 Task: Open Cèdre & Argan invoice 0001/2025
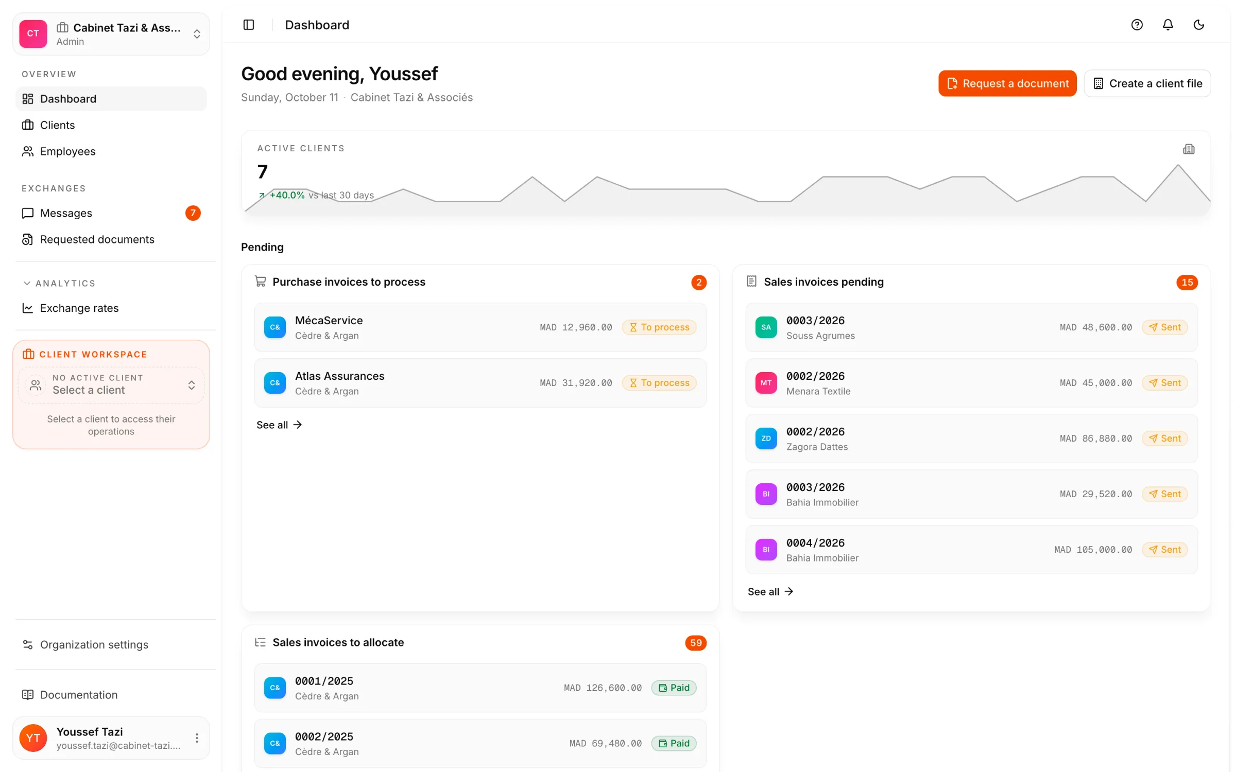tap(480, 688)
